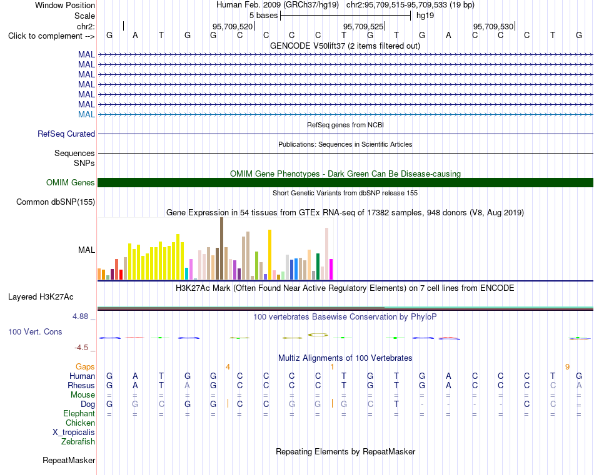Click the dark green GTEx expression bar

tap(318, 267)
